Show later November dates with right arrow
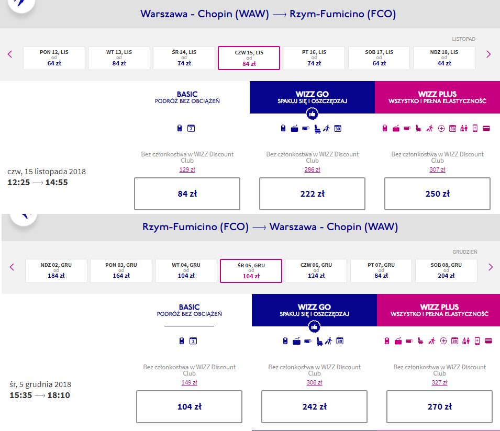Image resolution: width=500 pixels, height=431 pixels. click(x=488, y=54)
